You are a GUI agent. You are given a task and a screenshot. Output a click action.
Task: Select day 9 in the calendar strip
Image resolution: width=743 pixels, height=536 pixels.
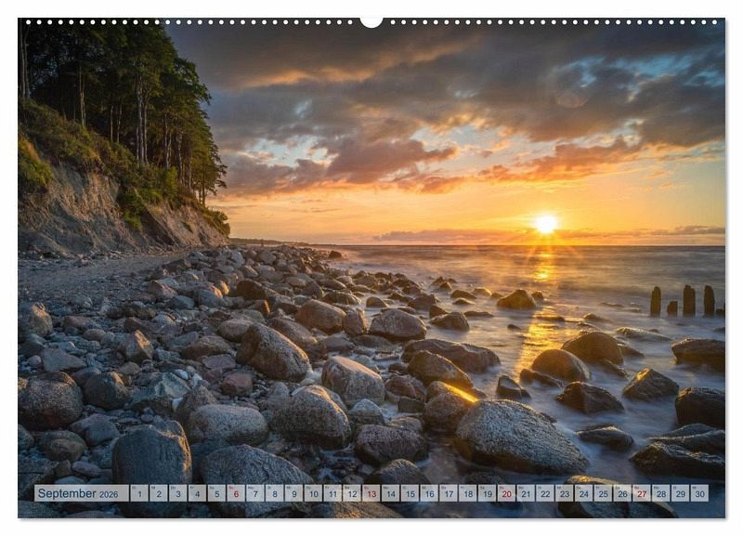coord(293,493)
